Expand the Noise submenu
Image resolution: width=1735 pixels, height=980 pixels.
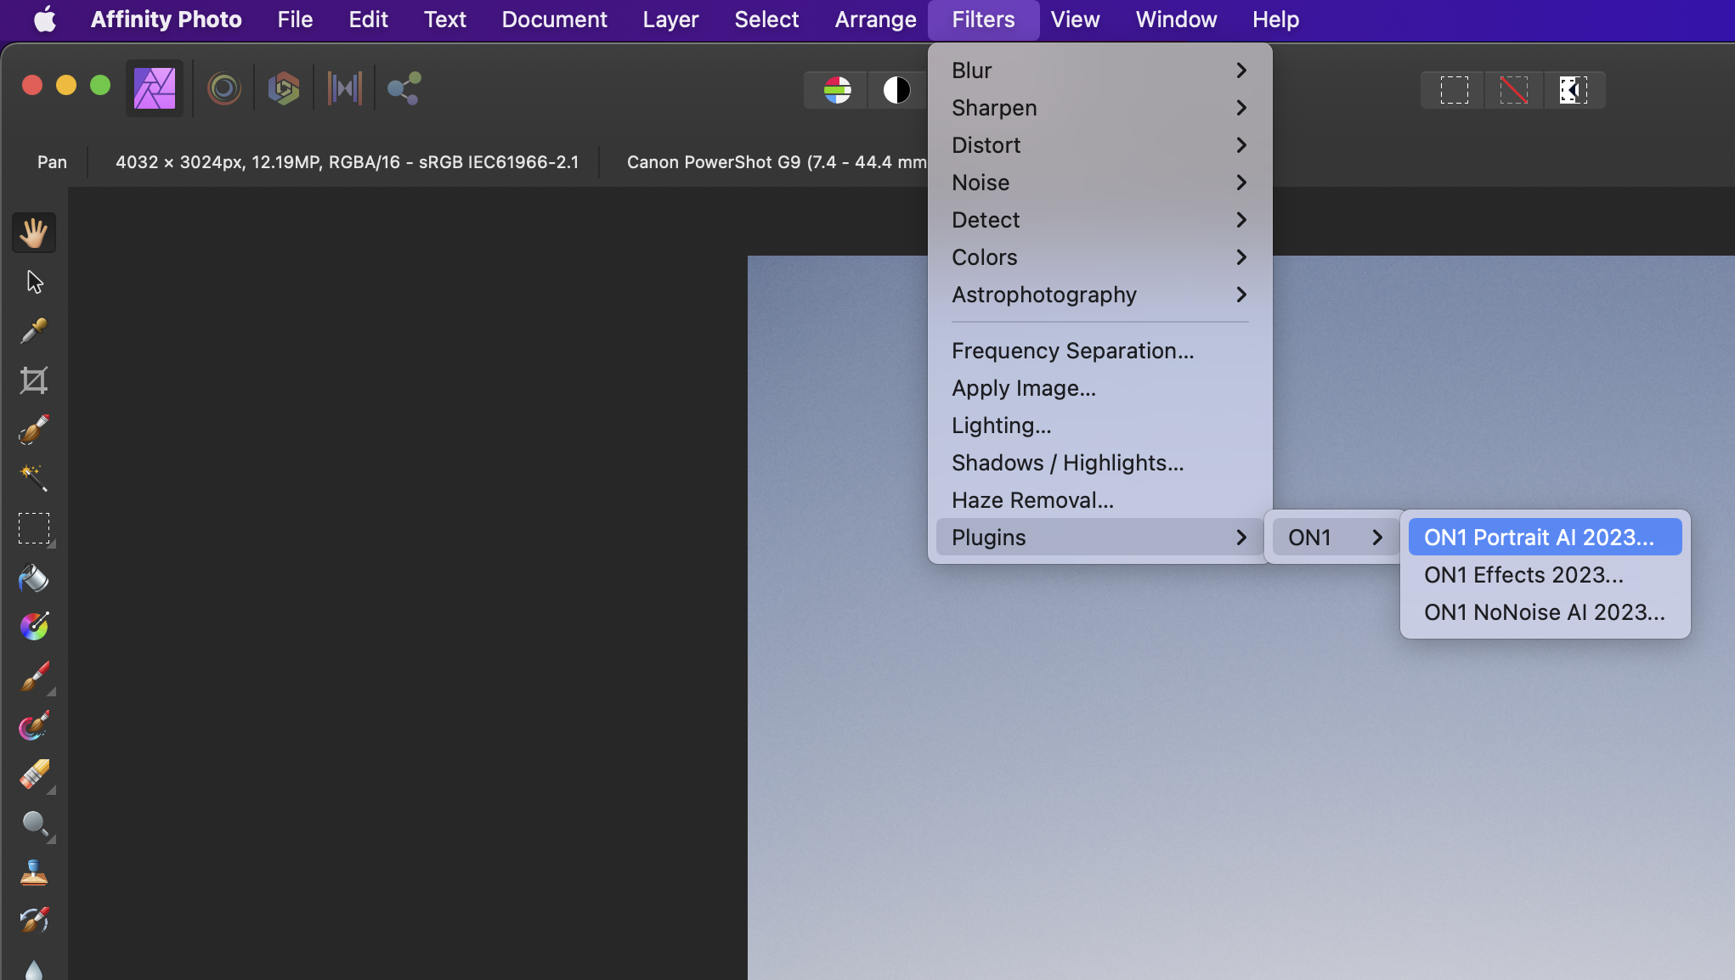click(x=1099, y=183)
